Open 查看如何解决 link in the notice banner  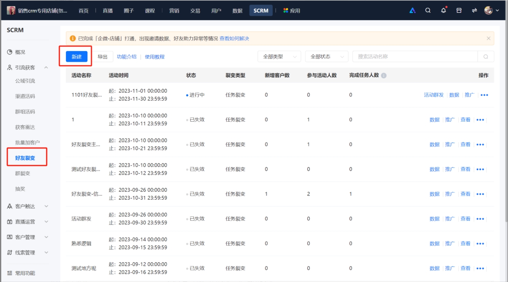[234, 38]
